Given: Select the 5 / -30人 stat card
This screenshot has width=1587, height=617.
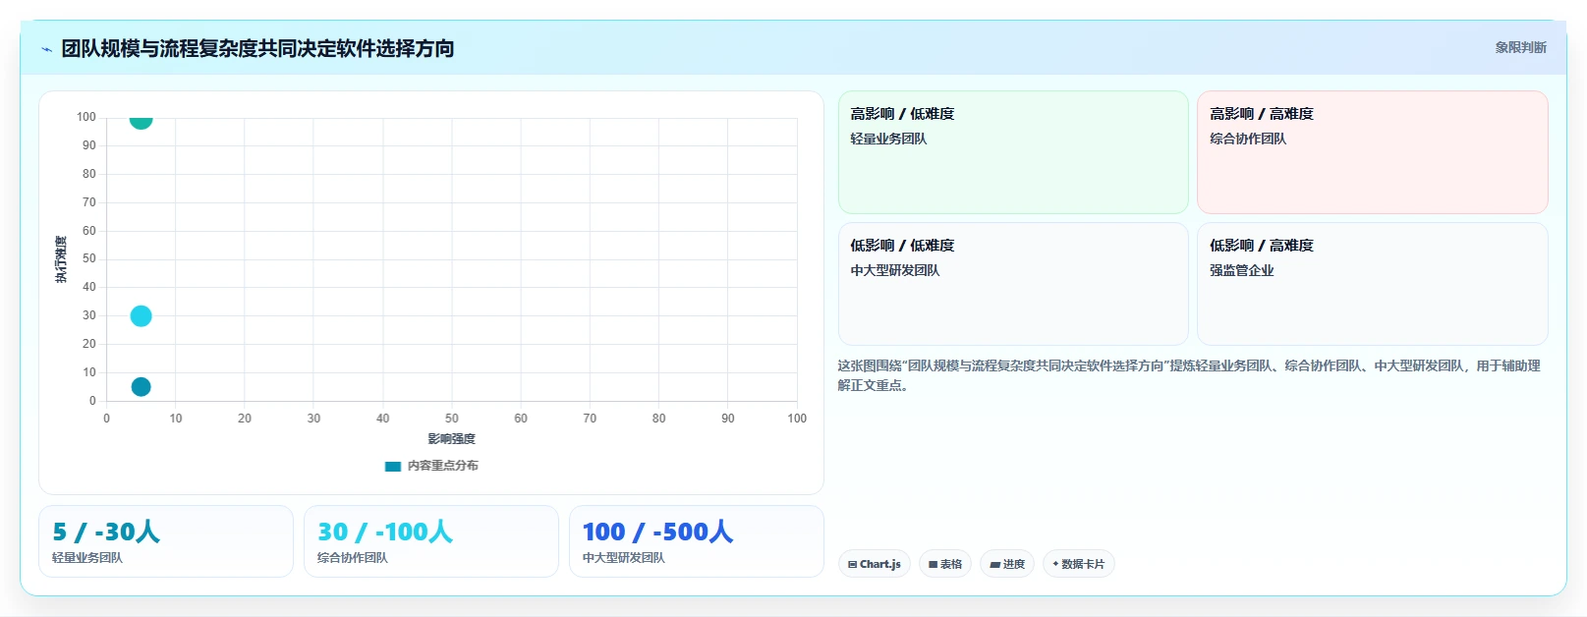Looking at the screenshot, I should point(166,541).
